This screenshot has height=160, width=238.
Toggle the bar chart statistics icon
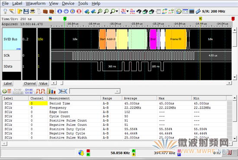coord(51,91)
